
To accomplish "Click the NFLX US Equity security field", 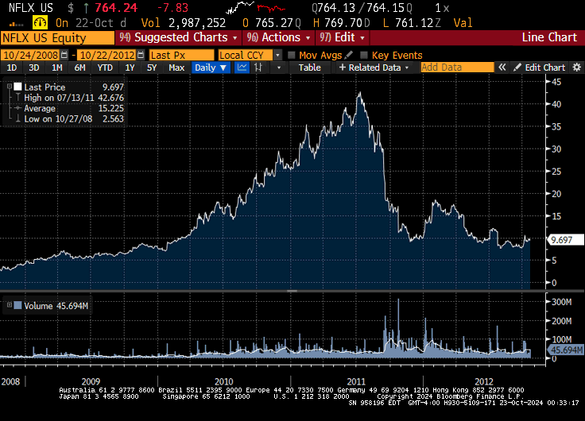I will (57, 37).
